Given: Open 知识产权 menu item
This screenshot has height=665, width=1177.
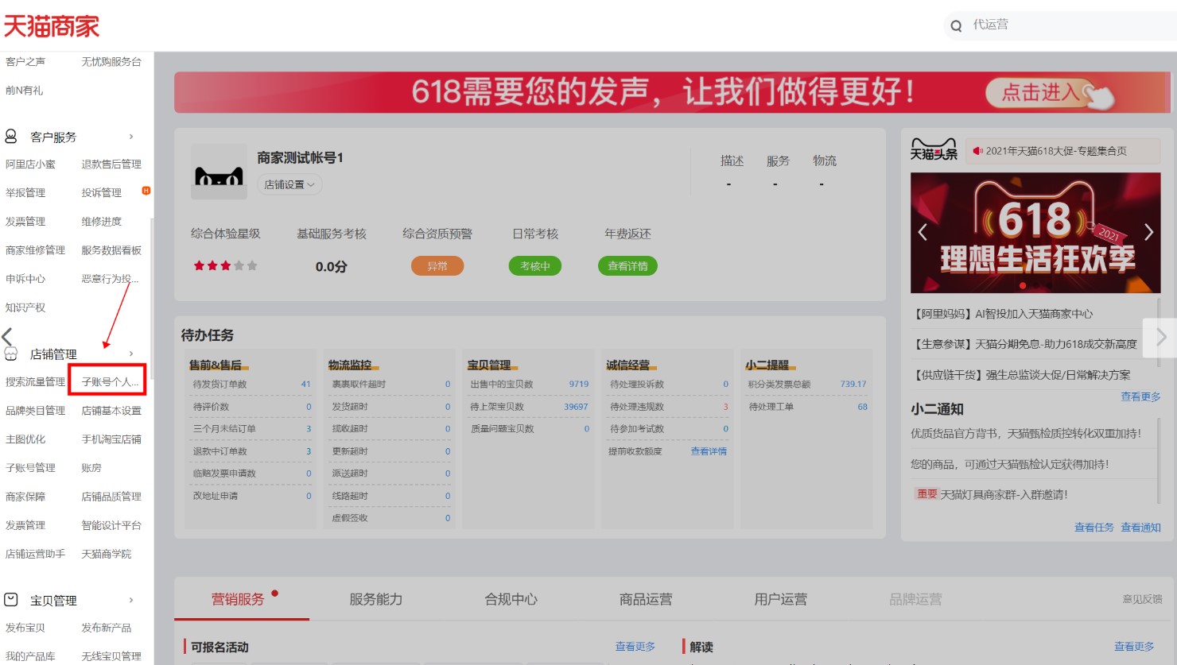Looking at the screenshot, I should tap(25, 307).
